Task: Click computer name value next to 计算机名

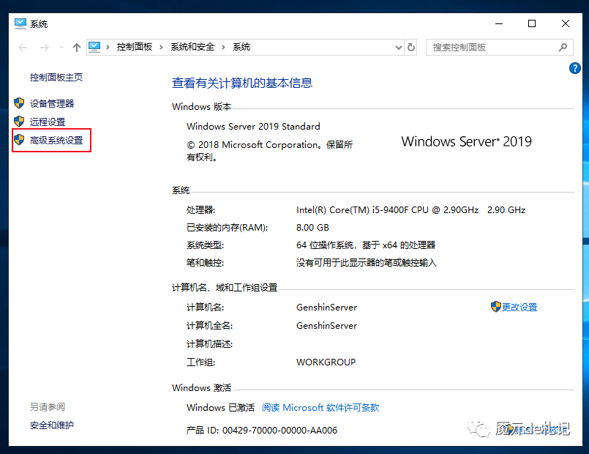Action: tap(326, 307)
